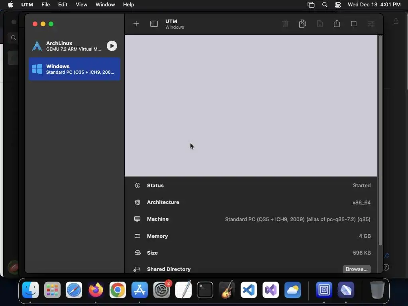This screenshot has height=306, width=408.
Task: Open Terminal from the Dock
Action: pyautogui.click(x=205, y=290)
